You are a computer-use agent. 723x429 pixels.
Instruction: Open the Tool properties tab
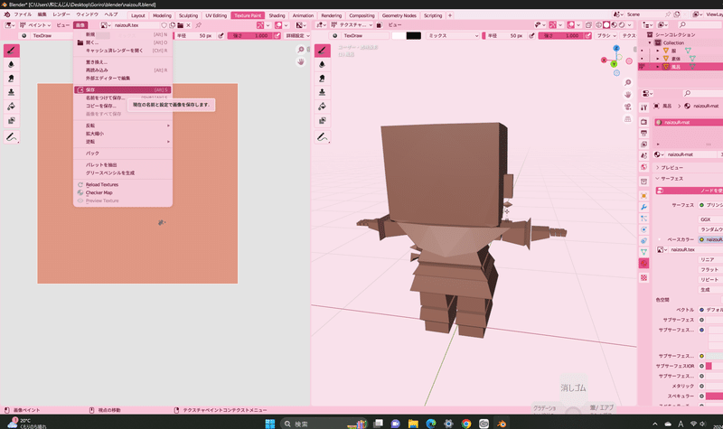(x=643, y=107)
